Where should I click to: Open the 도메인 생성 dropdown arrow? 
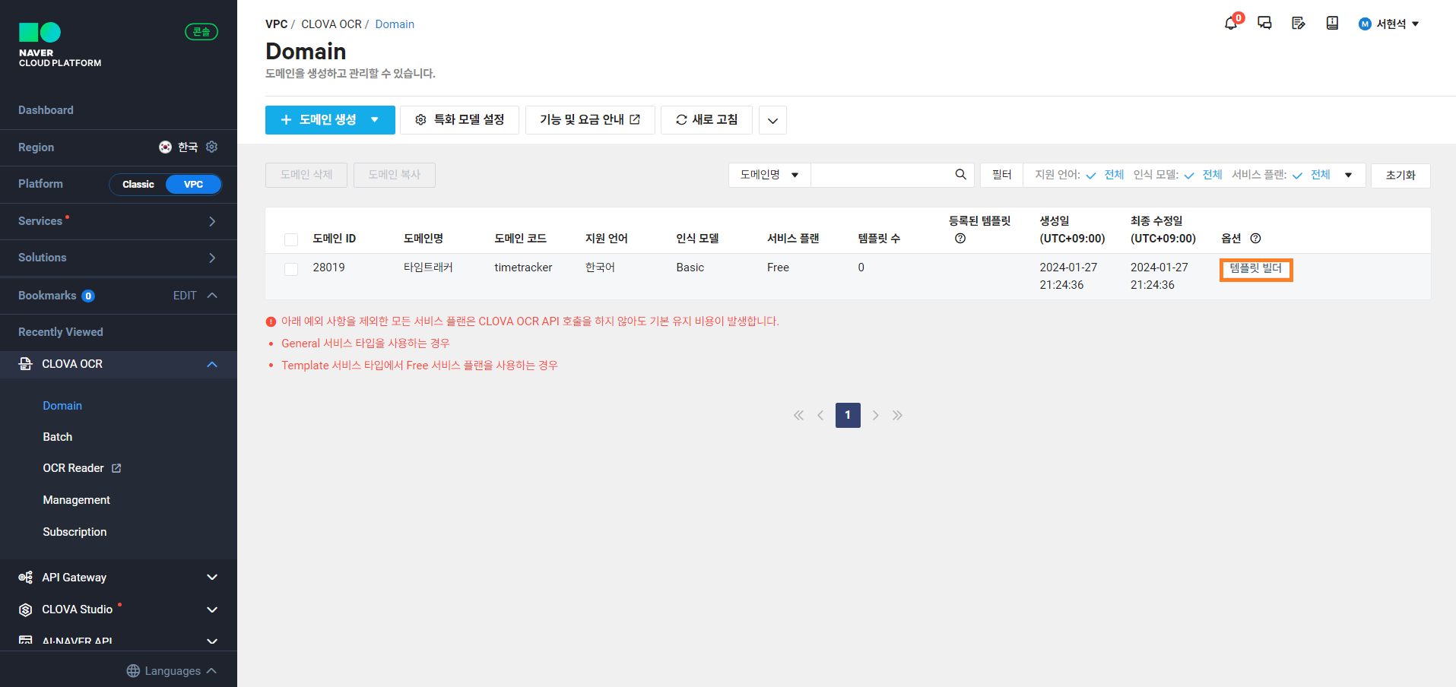[x=375, y=120]
